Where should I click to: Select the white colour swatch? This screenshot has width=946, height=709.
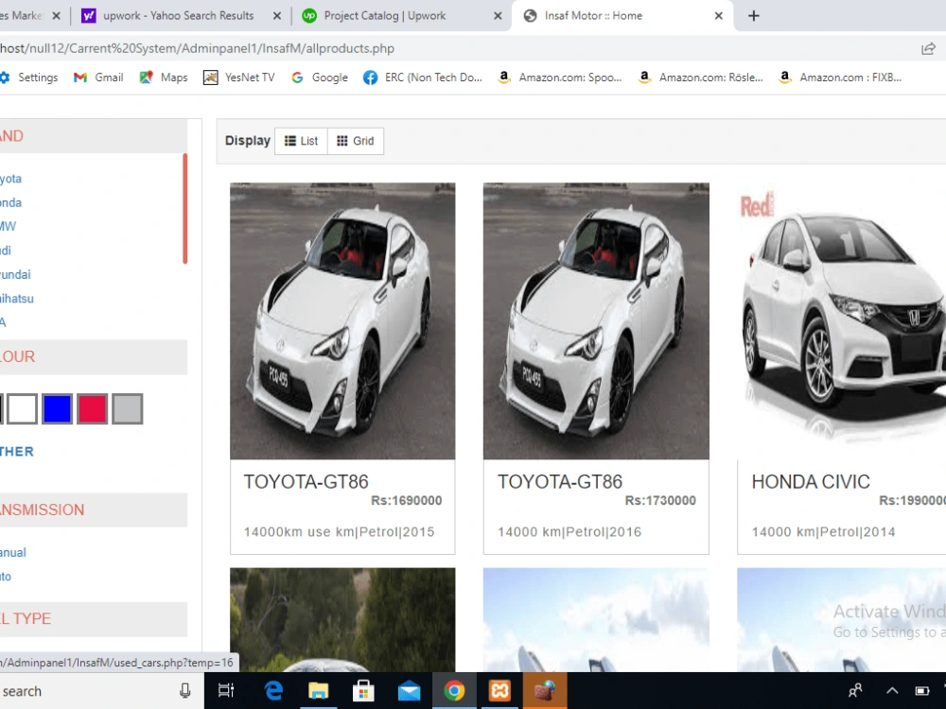pyautogui.click(x=23, y=408)
